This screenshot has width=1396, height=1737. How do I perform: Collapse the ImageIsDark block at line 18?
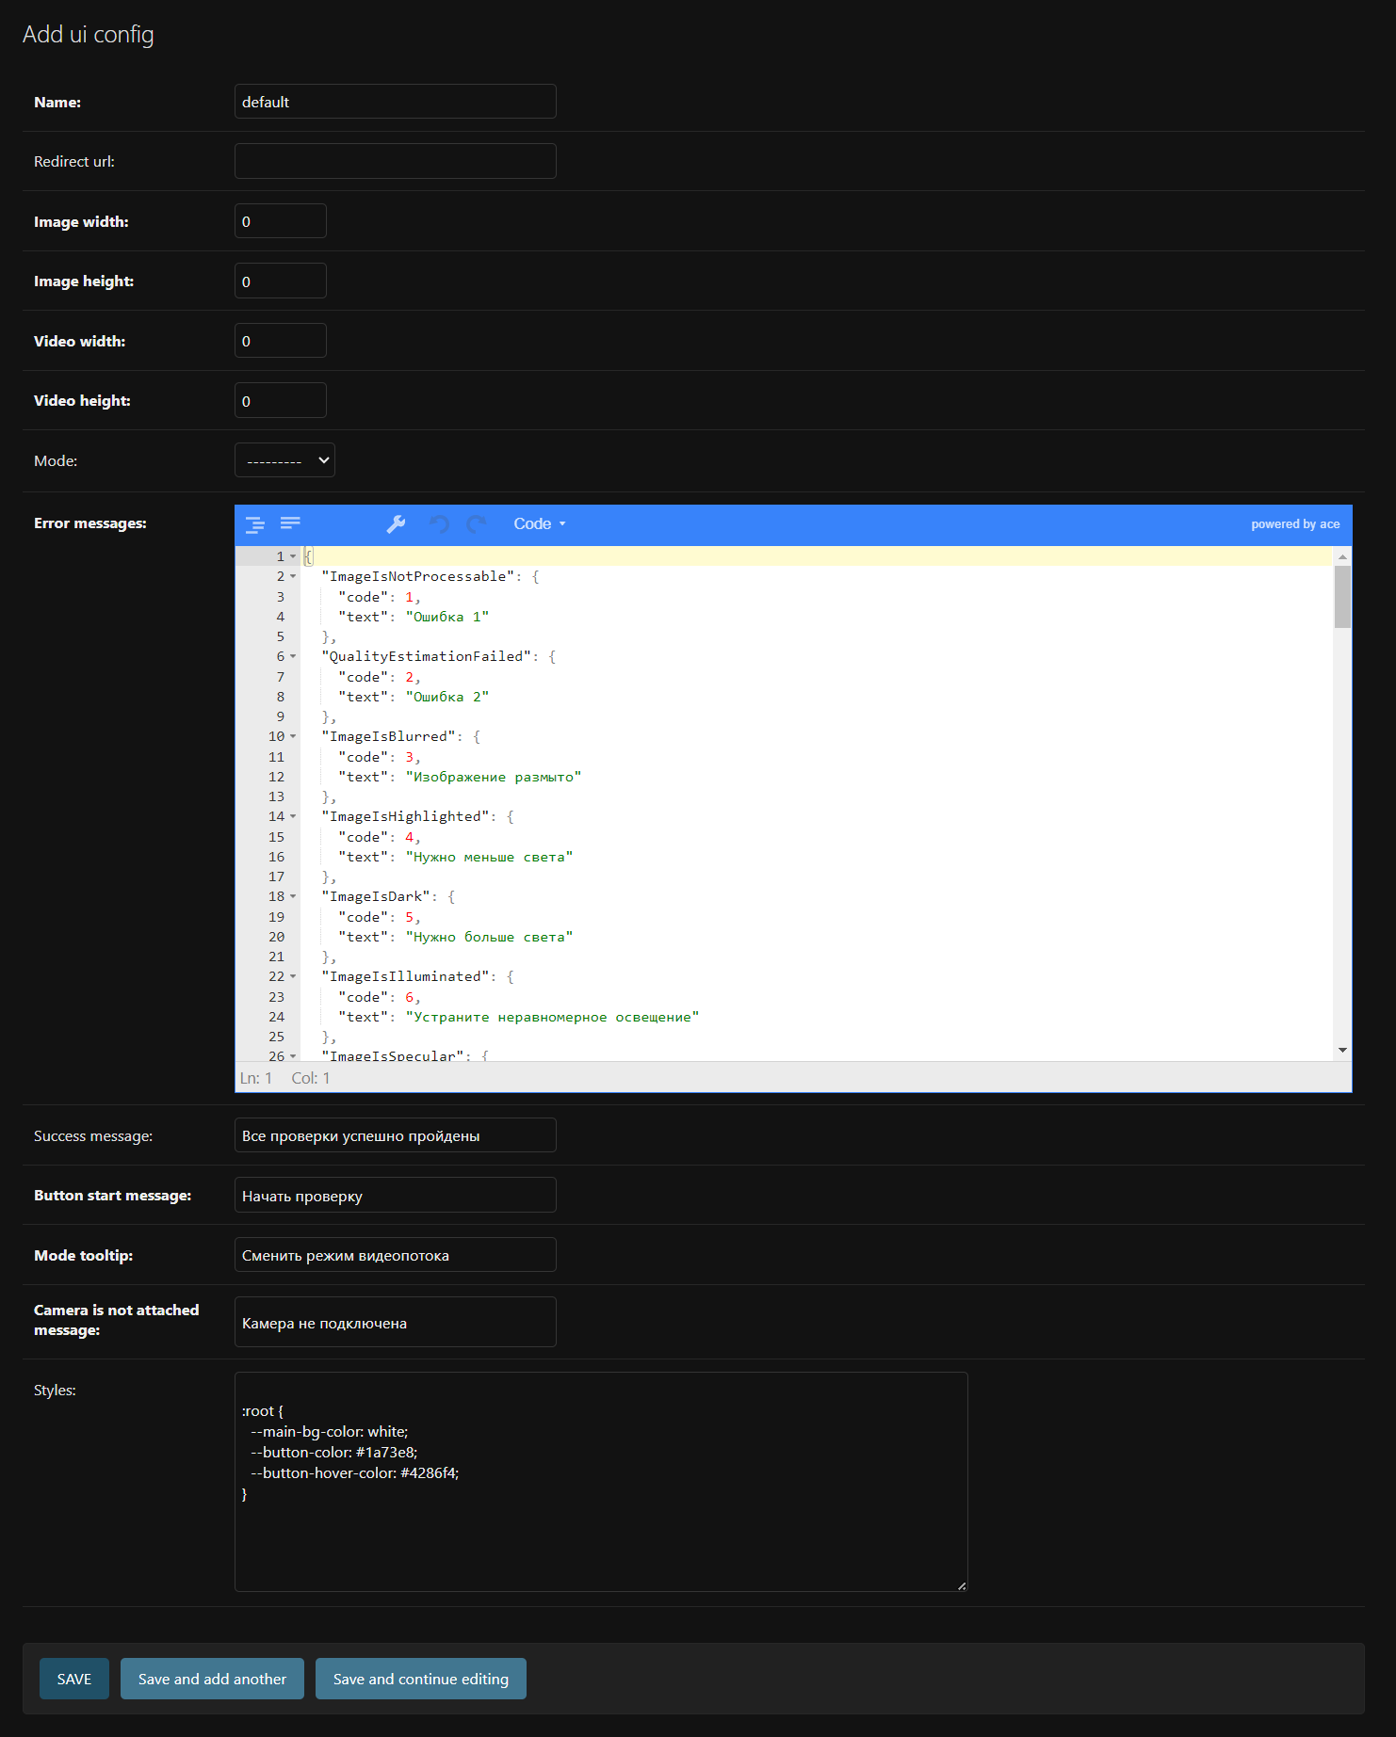tap(293, 896)
